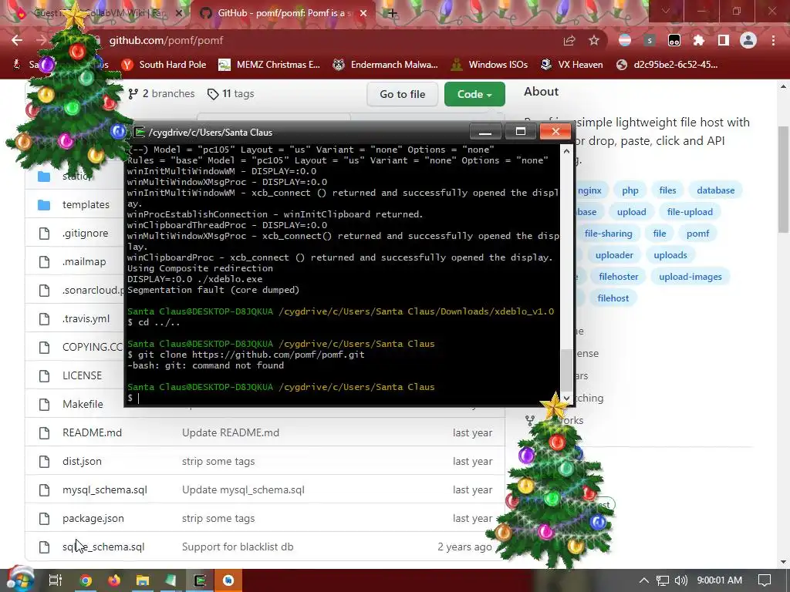Open the mysql_schema.sql file

click(x=105, y=489)
